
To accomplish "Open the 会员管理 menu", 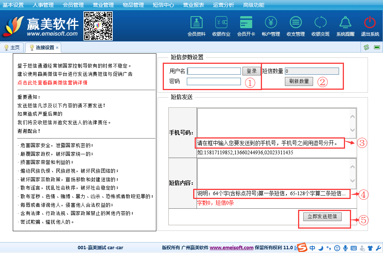I will coord(73,5).
